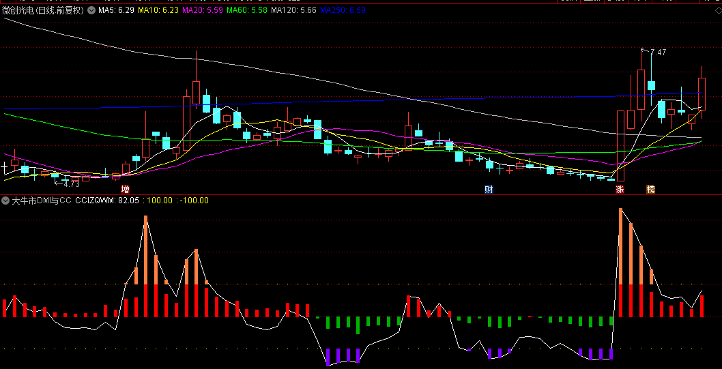Select the MA10: 6.23 label

coord(158,10)
